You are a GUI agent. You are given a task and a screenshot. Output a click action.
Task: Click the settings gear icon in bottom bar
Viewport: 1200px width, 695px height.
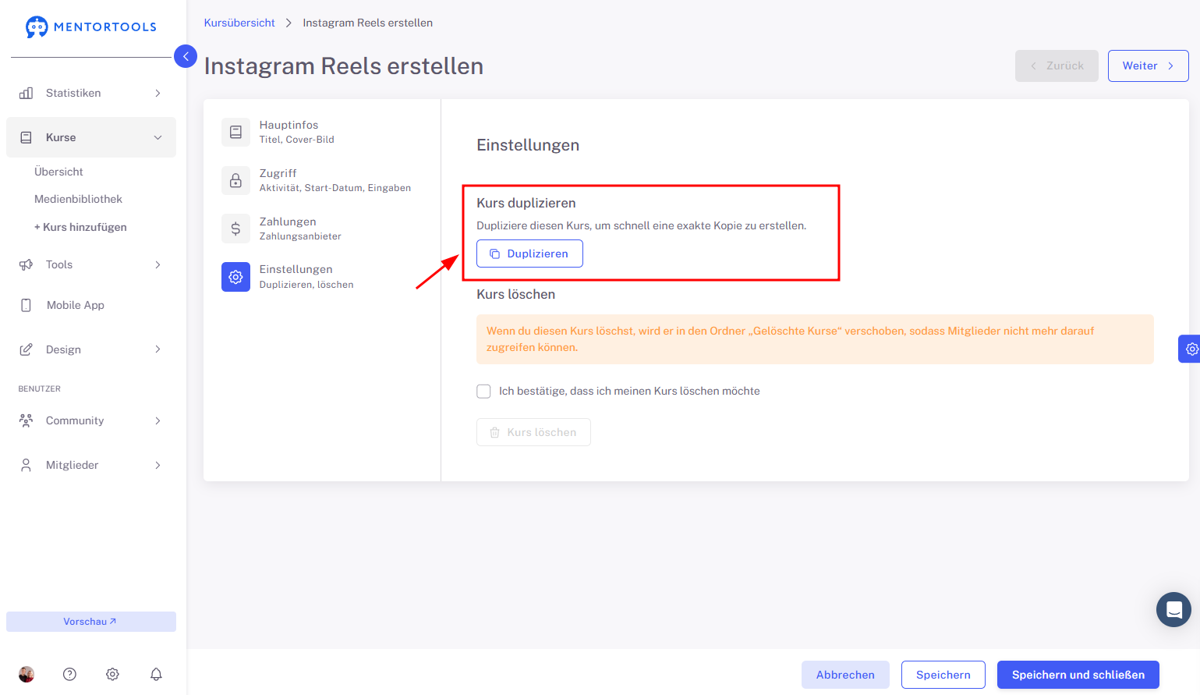point(112,674)
